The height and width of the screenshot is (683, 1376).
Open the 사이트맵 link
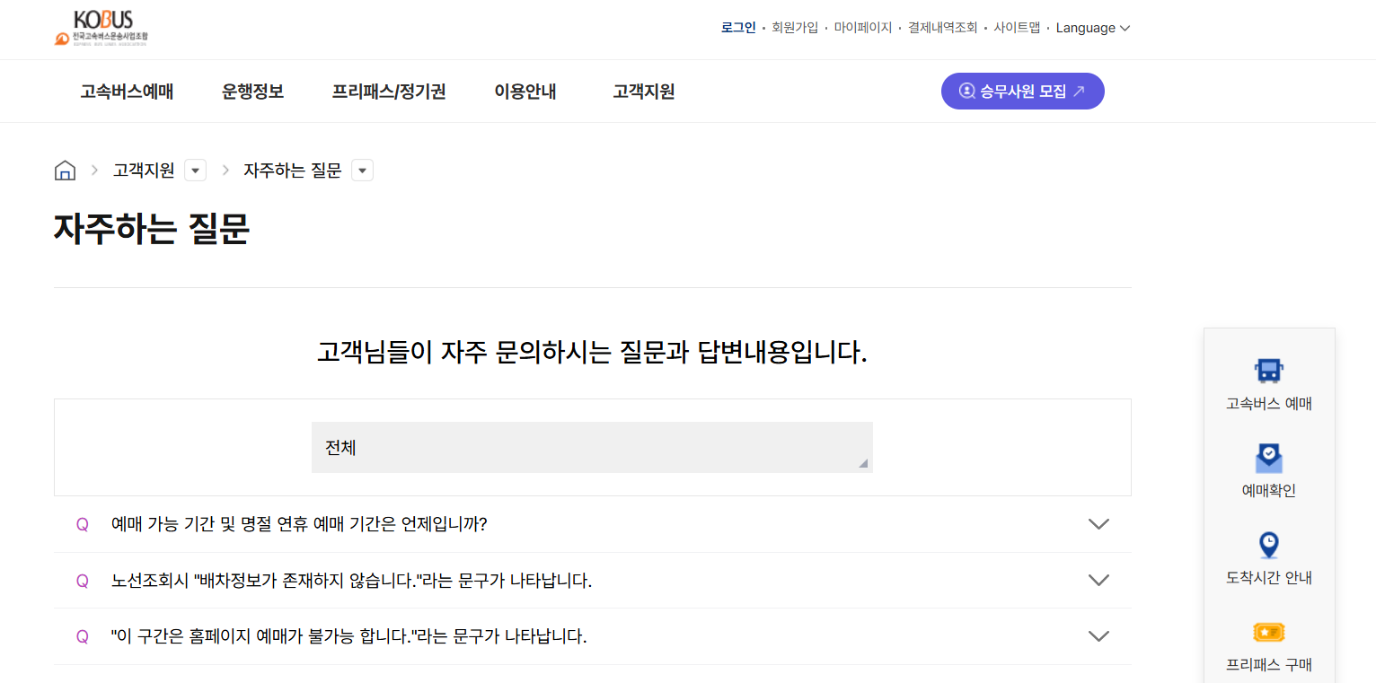click(x=1017, y=28)
